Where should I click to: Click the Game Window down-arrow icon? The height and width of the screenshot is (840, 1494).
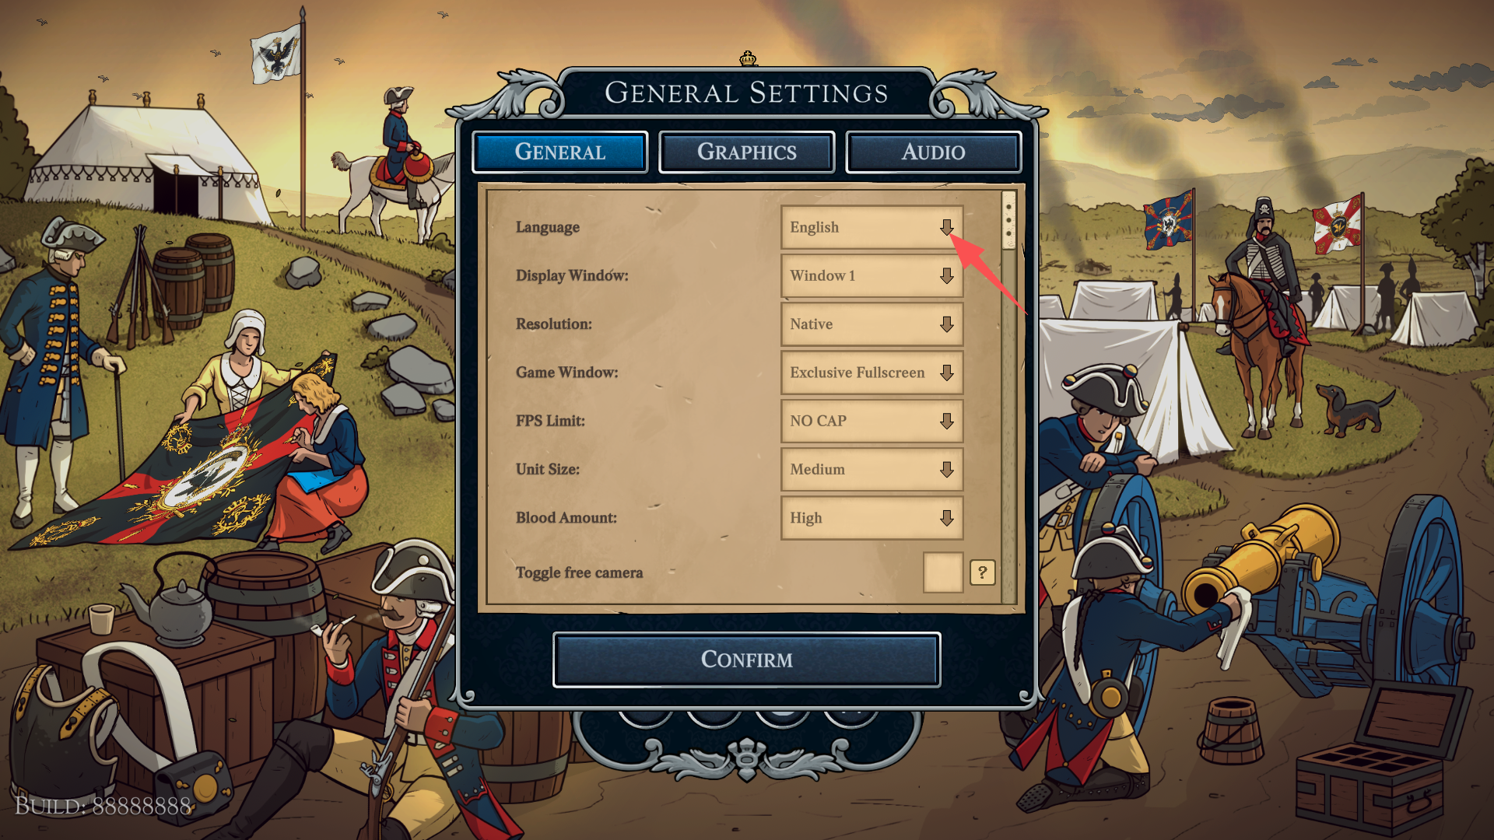tap(946, 373)
